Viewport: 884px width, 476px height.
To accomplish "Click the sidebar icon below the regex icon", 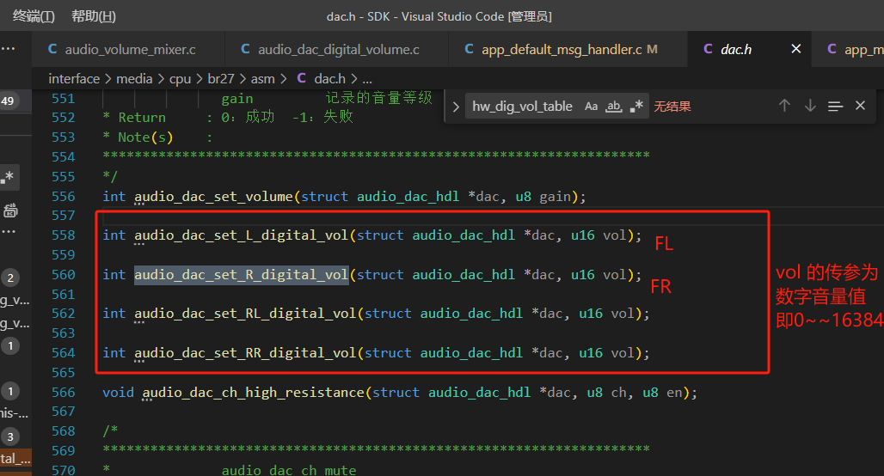I will click(10, 211).
